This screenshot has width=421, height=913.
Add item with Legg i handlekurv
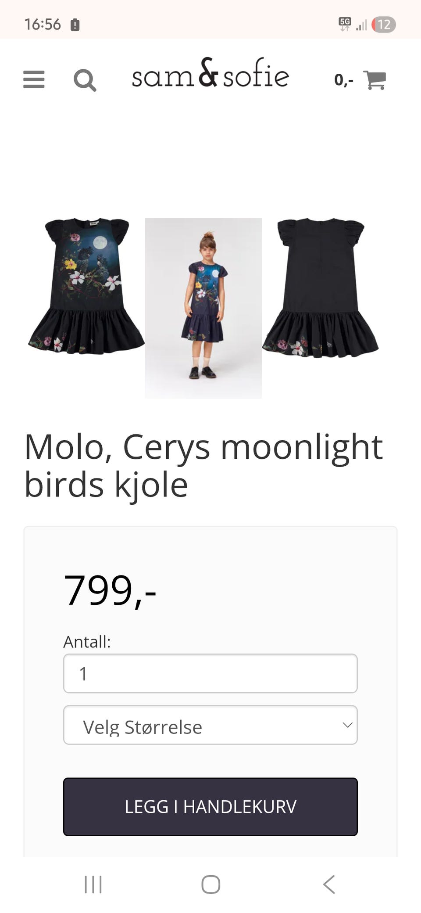pyautogui.click(x=210, y=806)
